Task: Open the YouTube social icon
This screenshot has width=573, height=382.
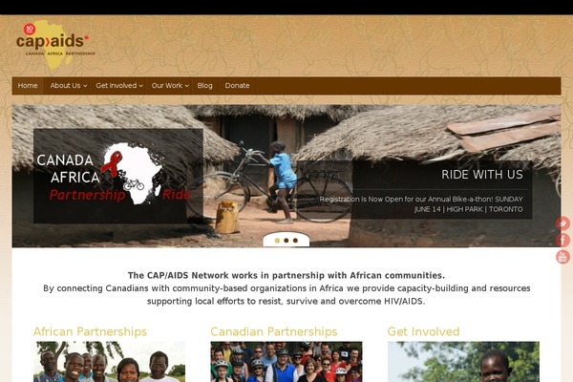Action: [x=562, y=257]
